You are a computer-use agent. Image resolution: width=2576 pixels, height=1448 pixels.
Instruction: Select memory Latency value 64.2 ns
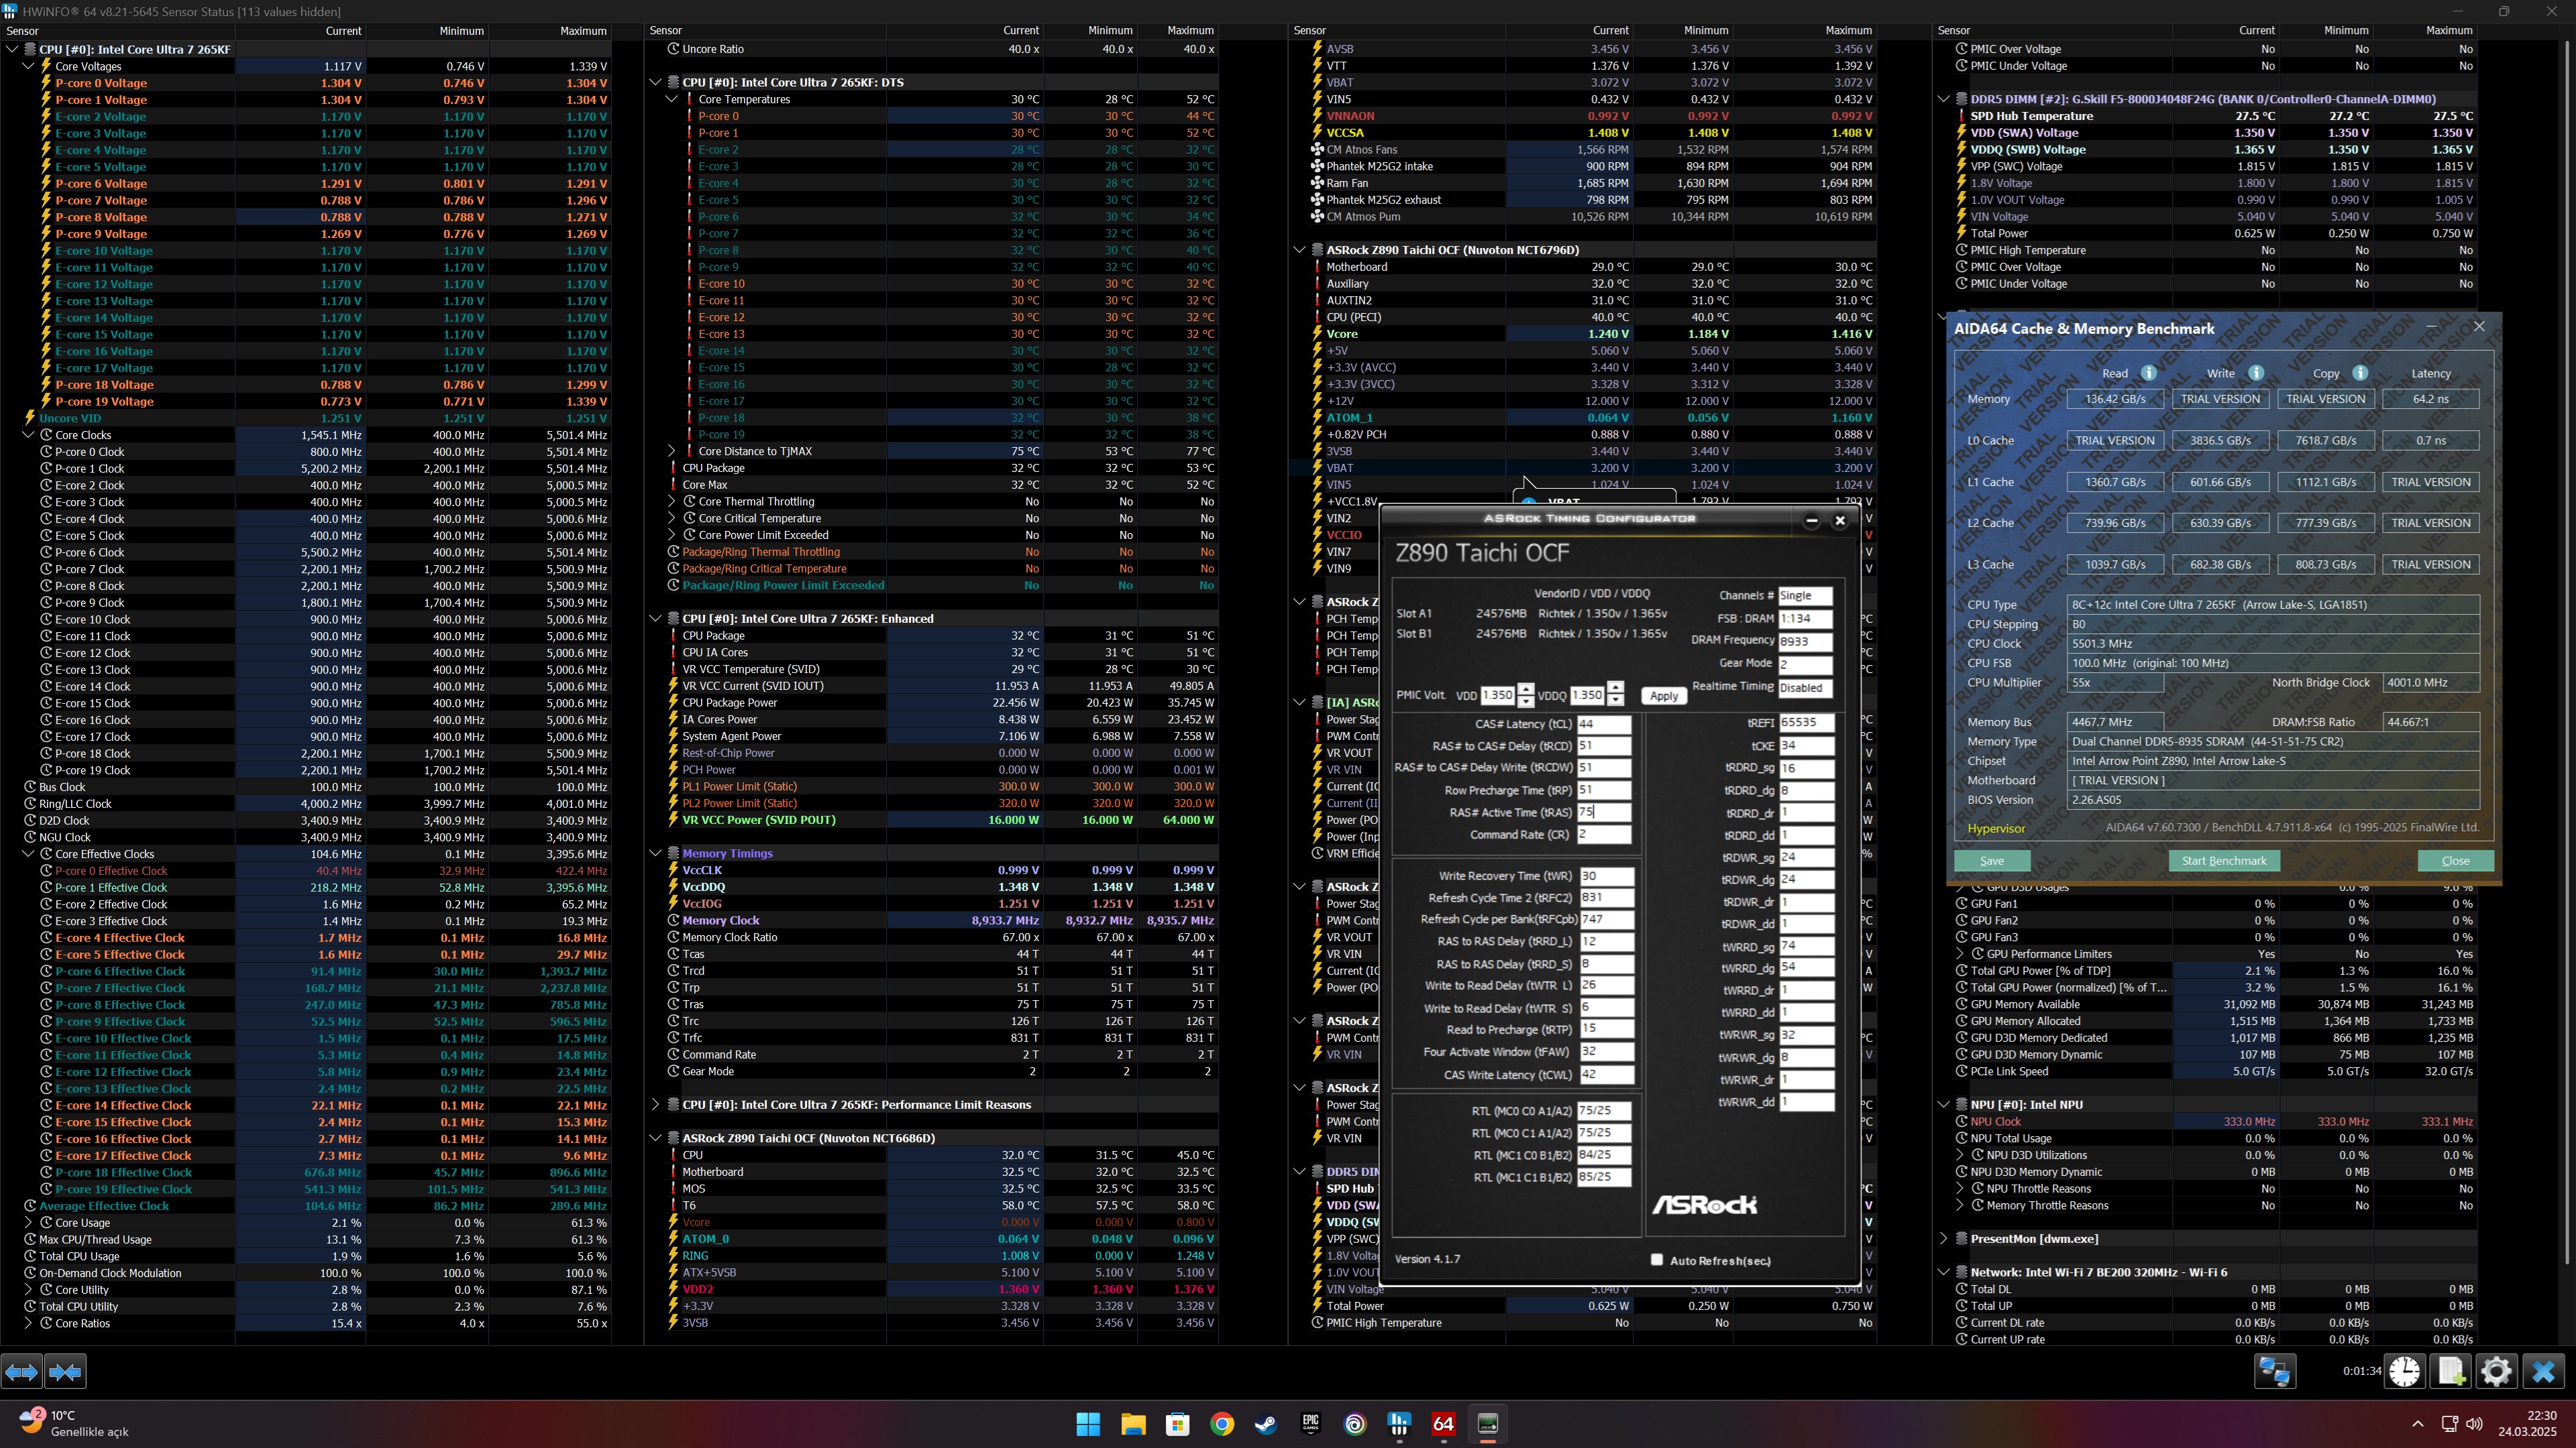tap(2431, 399)
